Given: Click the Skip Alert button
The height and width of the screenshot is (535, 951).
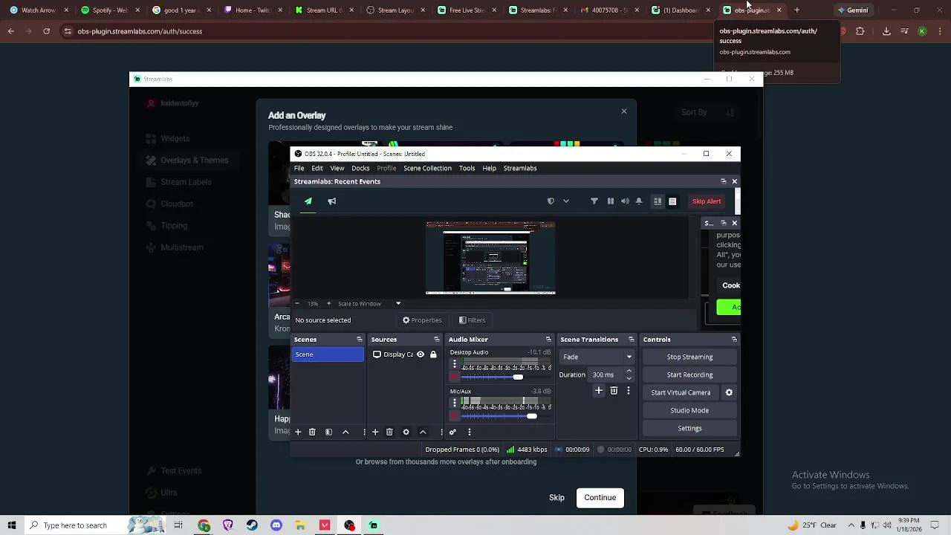Looking at the screenshot, I should pos(707,201).
